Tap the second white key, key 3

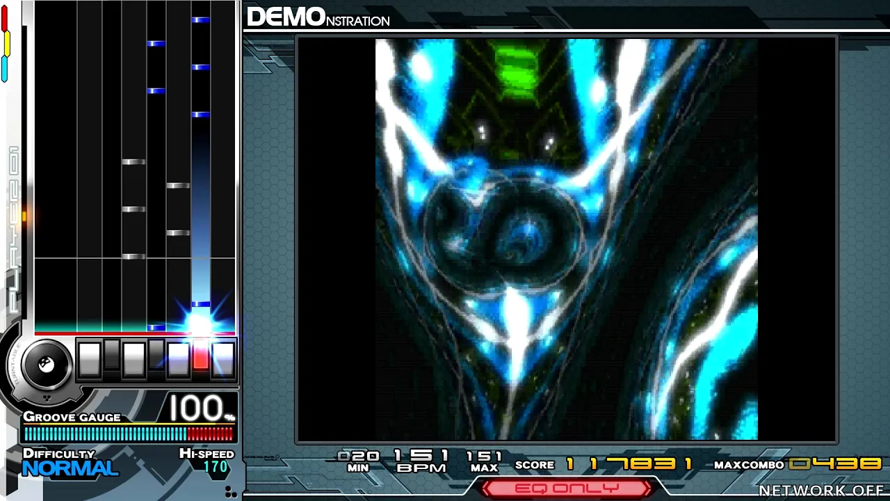(133, 358)
